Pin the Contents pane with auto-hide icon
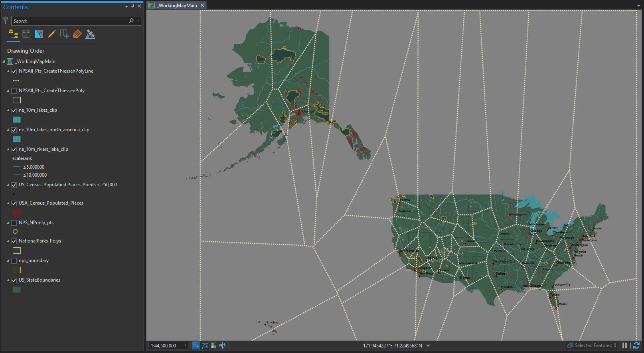644x353 pixels. (133, 6)
